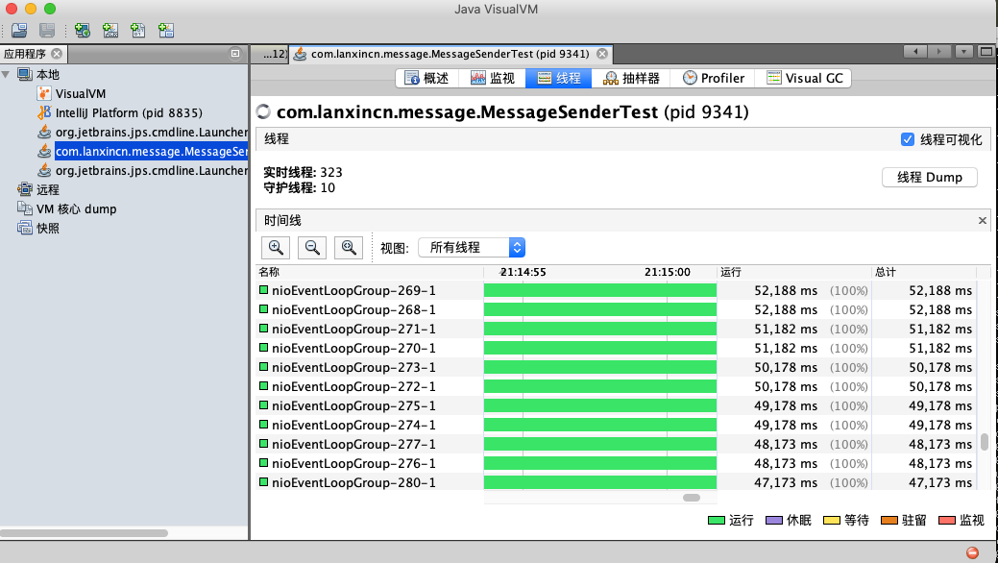Minimize the 应用程序 side panel
Viewport: 998px width, 563px height.
point(235,54)
